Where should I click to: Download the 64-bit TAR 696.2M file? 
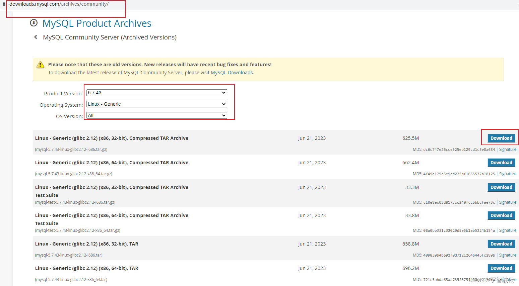(x=501, y=268)
